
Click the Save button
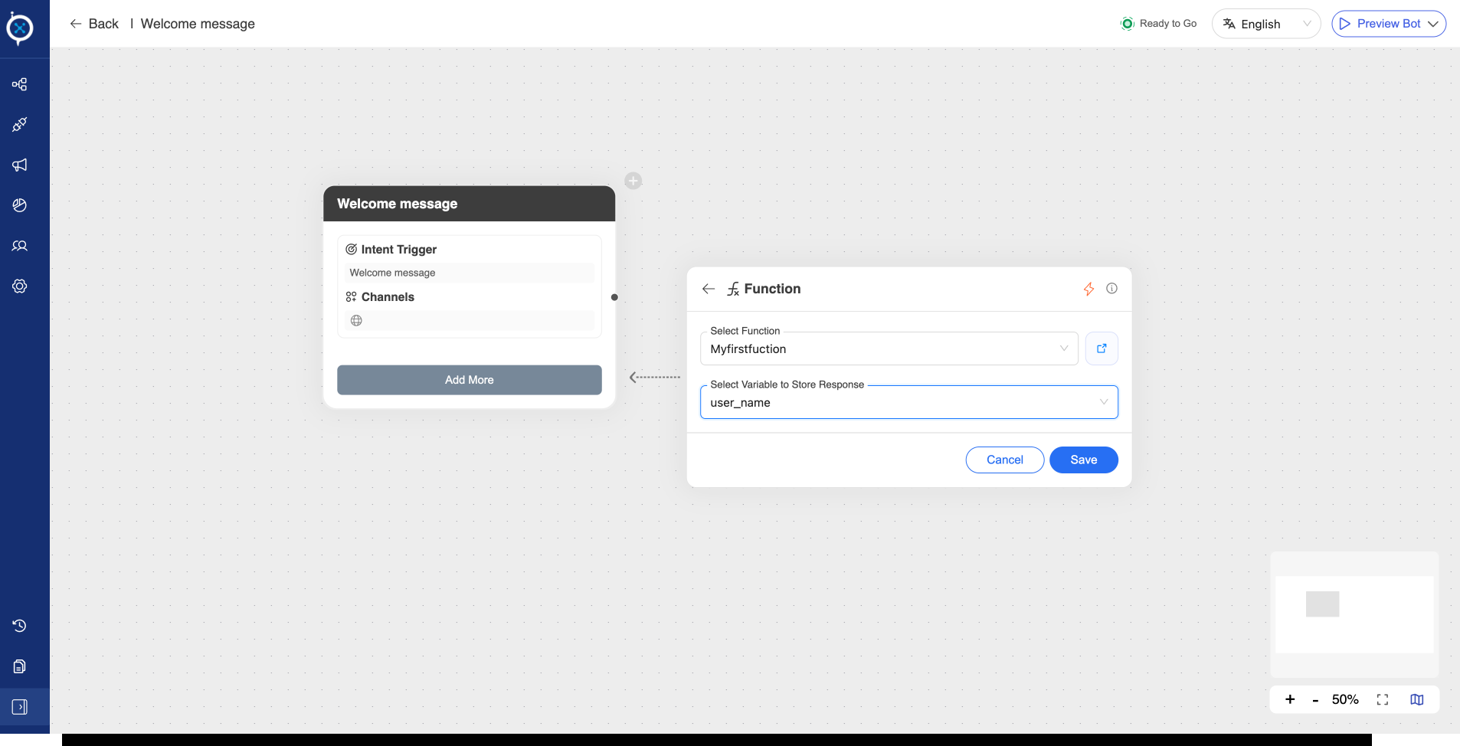click(1083, 460)
